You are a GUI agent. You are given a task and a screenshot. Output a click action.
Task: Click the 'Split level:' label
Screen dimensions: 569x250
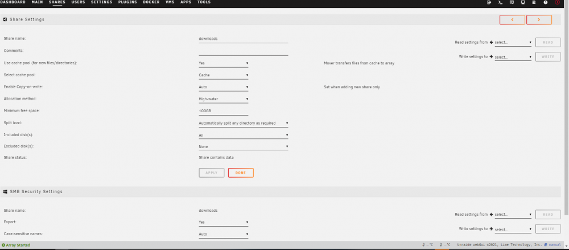(13, 123)
